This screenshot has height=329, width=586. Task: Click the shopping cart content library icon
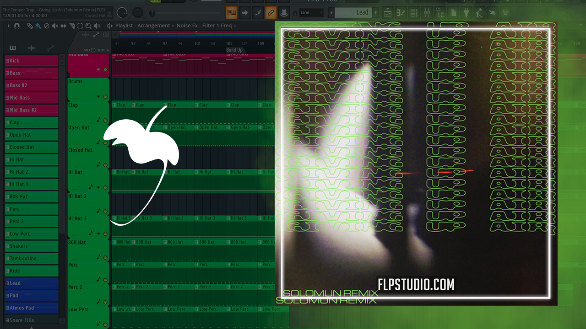(x=505, y=12)
